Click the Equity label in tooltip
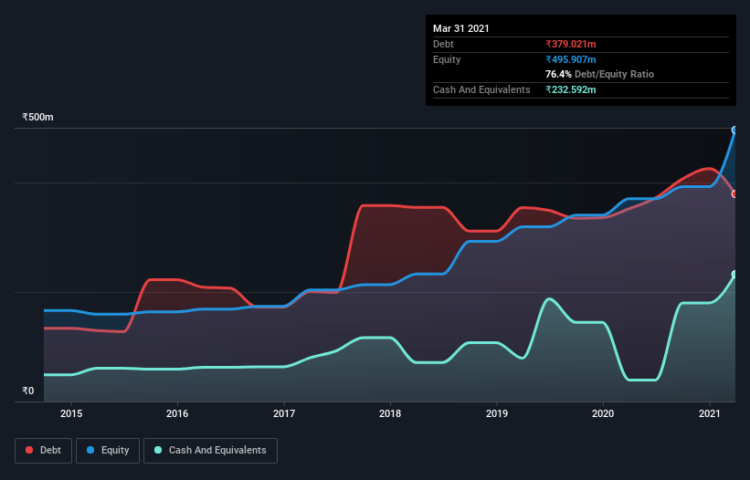The image size is (750, 480). pos(447,59)
